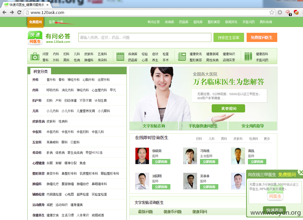Screen dimensions: 303x220
Task: Click the browser back arrow
Action: coord(4,12)
